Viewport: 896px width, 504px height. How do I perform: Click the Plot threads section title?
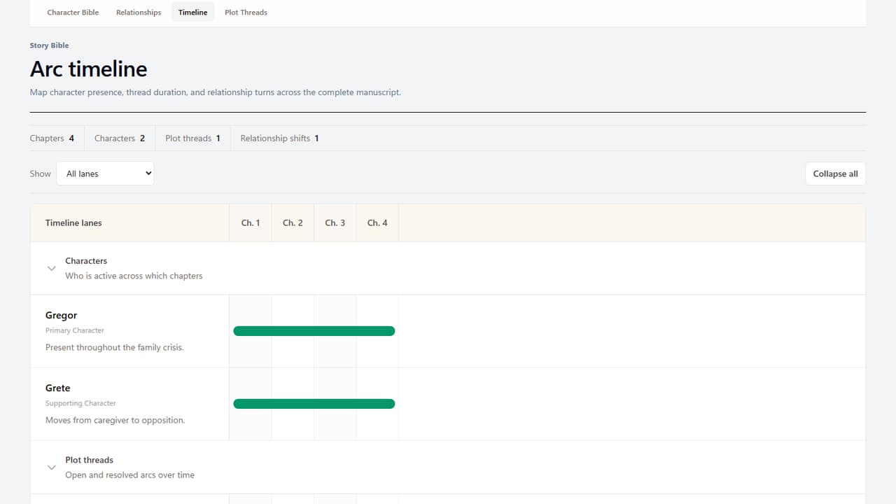coord(89,460)
